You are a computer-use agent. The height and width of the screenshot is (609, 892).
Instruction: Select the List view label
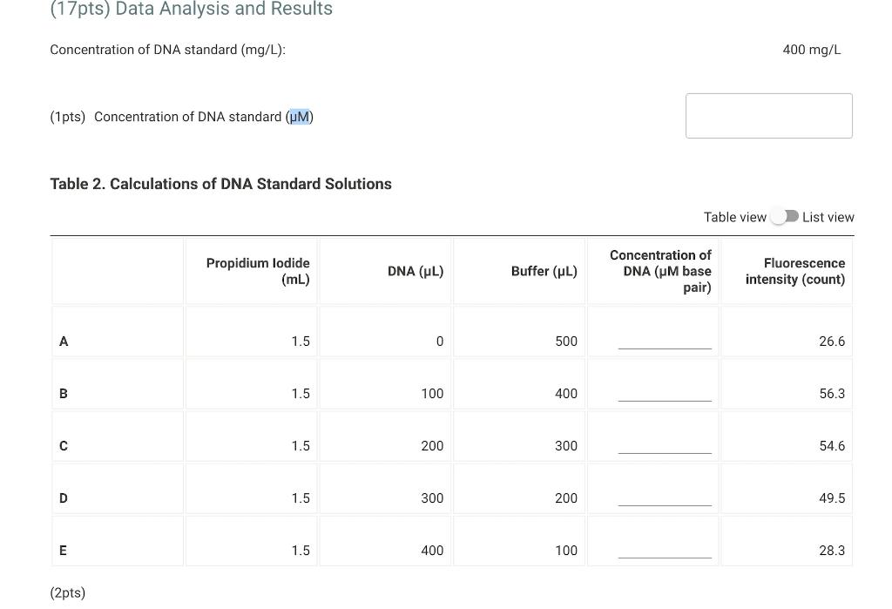point(828,217)
